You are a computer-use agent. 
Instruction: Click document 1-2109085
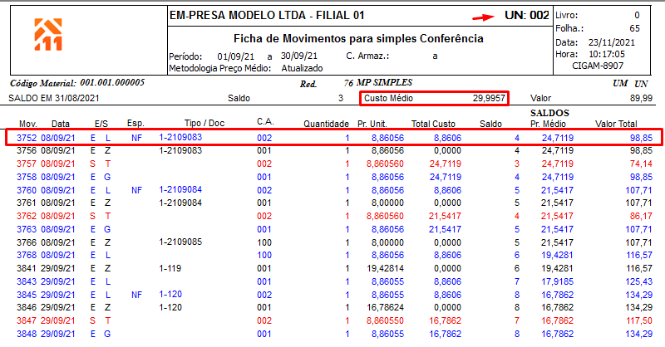pos(180,242)
